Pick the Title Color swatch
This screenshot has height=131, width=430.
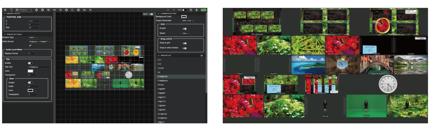[30, 71]
